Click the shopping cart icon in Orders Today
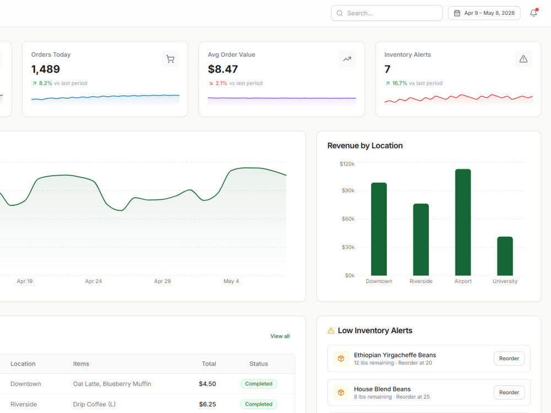The height and width of the screenshot is (413, 551). point(170,59)
